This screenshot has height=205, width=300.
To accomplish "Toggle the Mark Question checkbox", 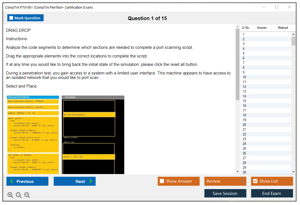I will (11, 18).
